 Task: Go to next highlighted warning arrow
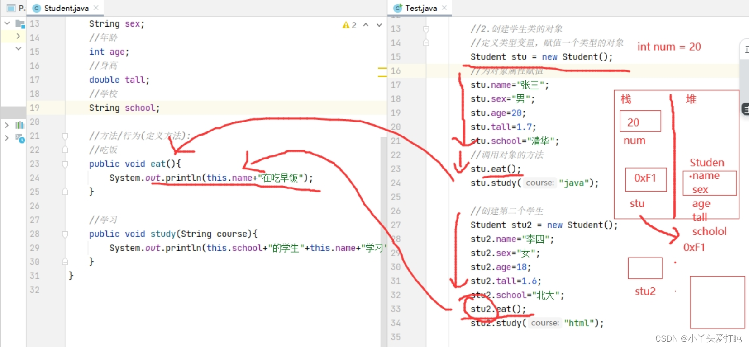click(379, 25)
